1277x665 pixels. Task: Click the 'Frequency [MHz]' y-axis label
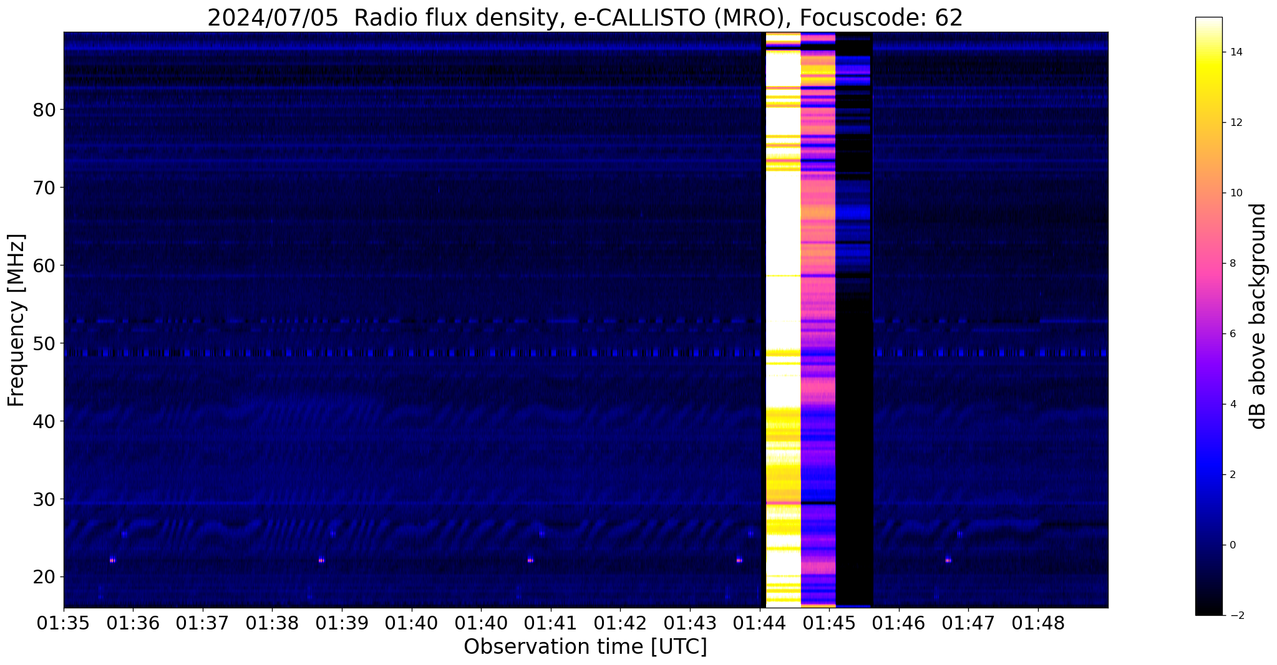coord(16,320)
